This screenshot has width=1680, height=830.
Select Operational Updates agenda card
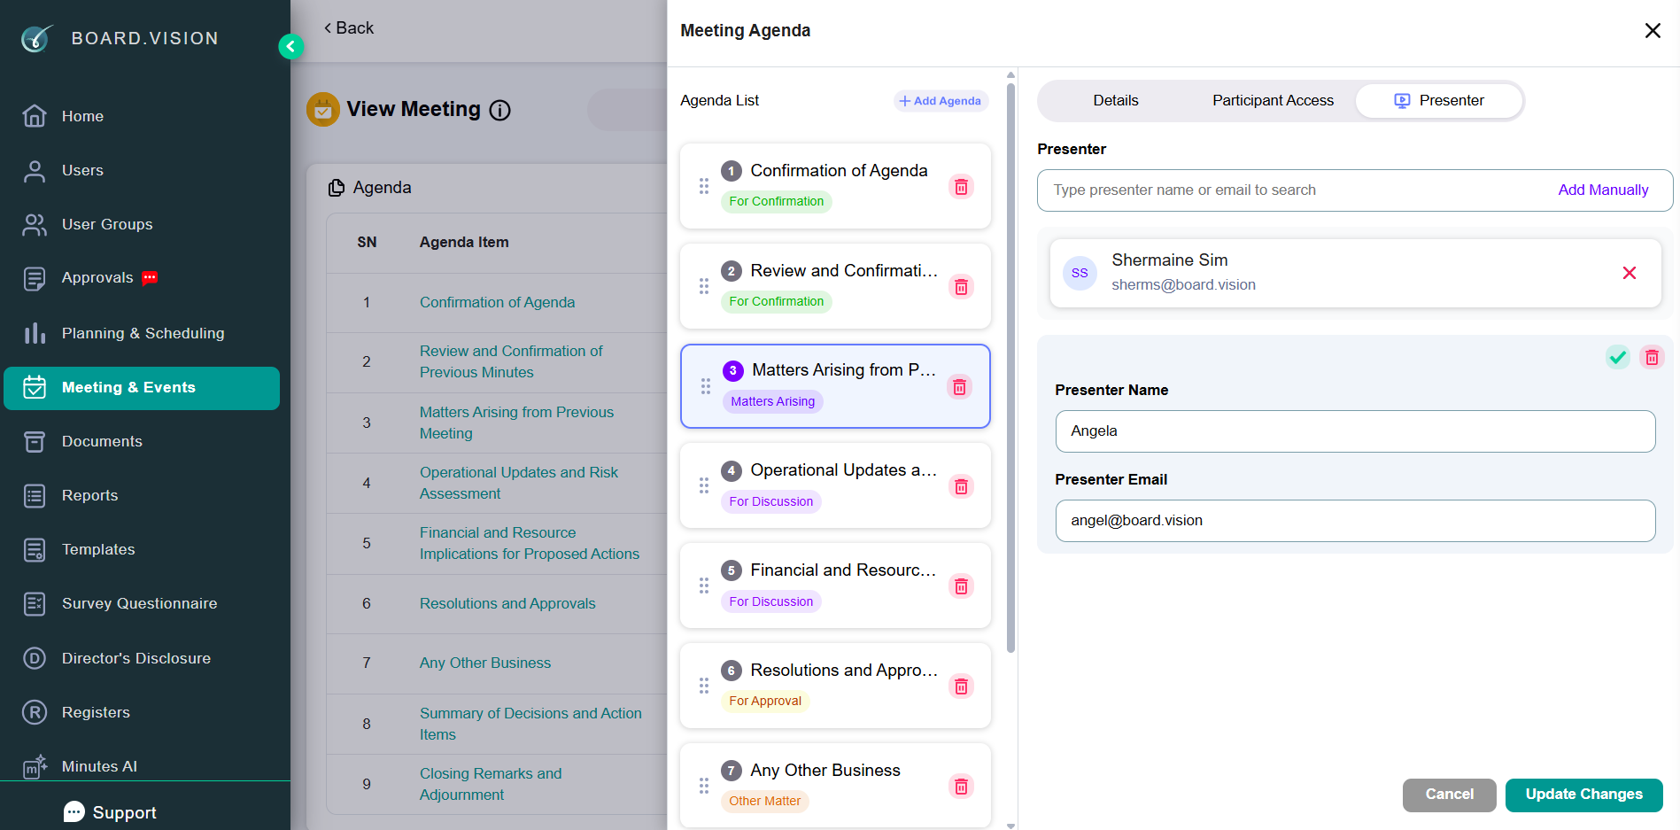[835, 485]
